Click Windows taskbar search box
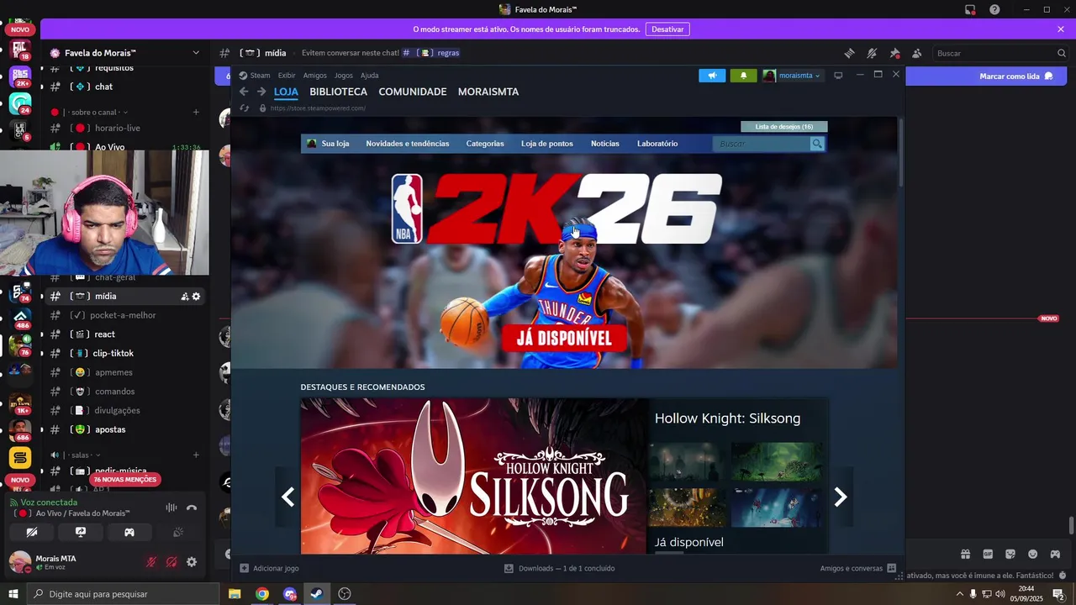The image size is (1076, 605). point(123,594)
